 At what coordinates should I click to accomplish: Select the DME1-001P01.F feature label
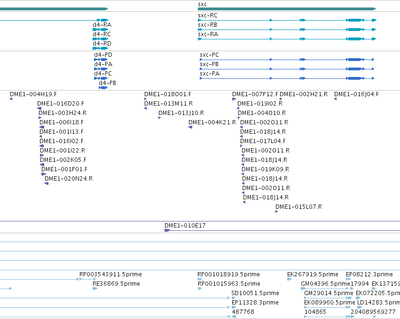pos(64,170)
